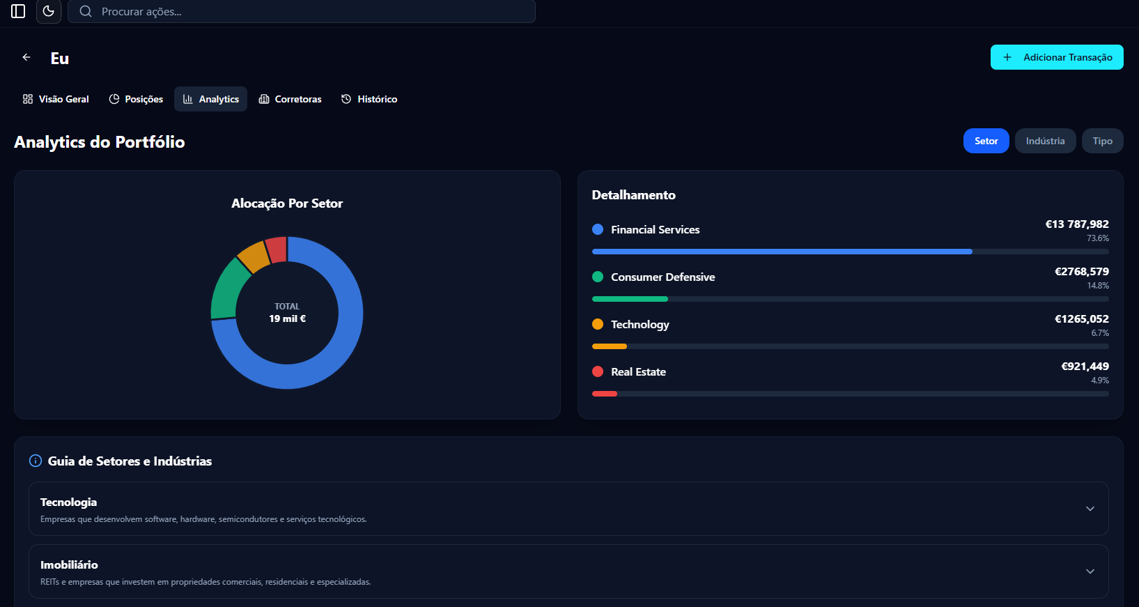
Task: Click the Technology progress bar
Action: coord(851,346)
